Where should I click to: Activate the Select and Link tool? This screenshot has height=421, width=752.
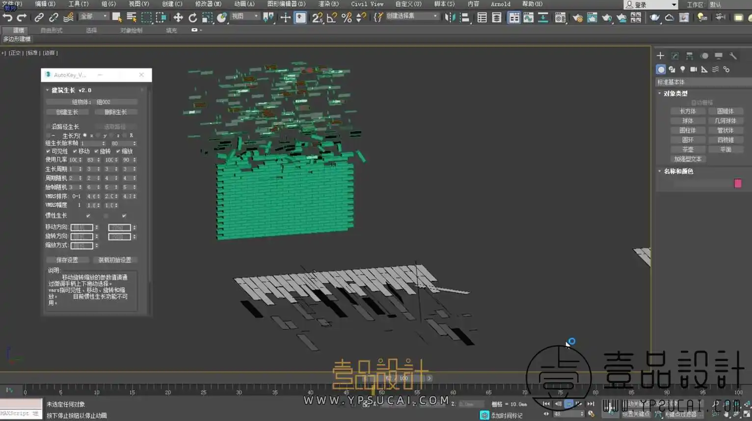(x=39, y=18)
